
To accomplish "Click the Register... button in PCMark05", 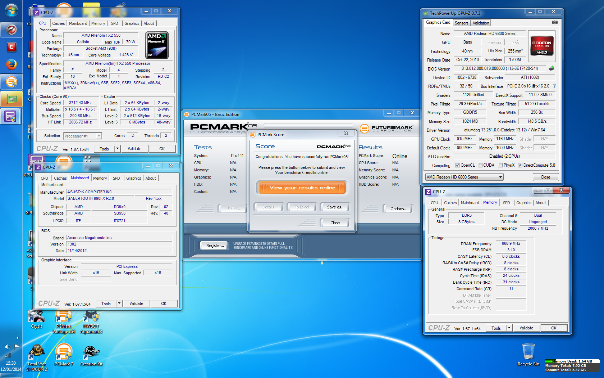I will (x=215, y=246).
